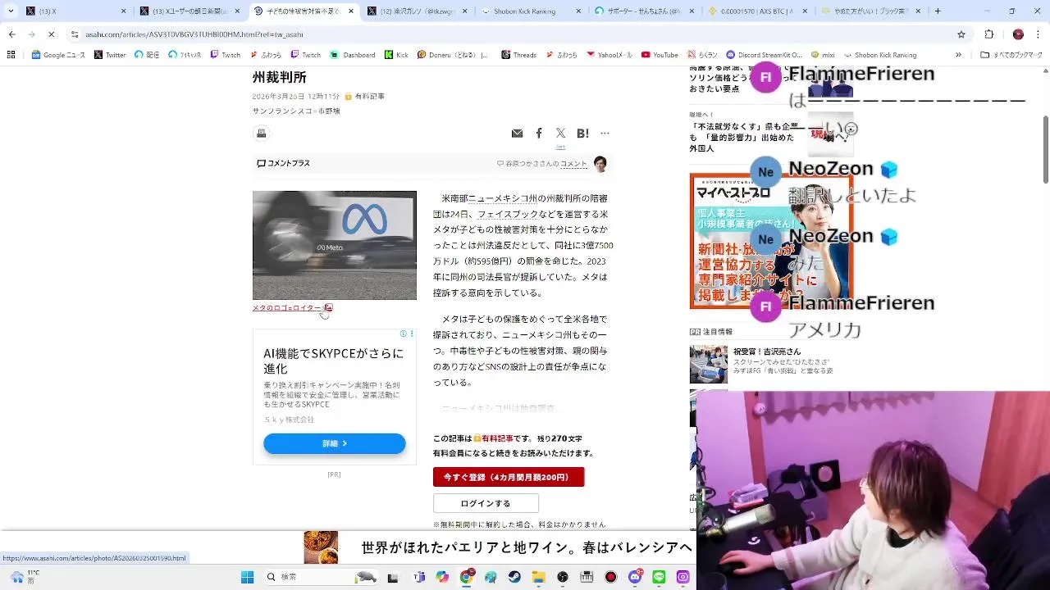The image size is (1050, 590).
Task: Open the more share options ellipsis
Action: pyautogui.click(x=605, y=134)
